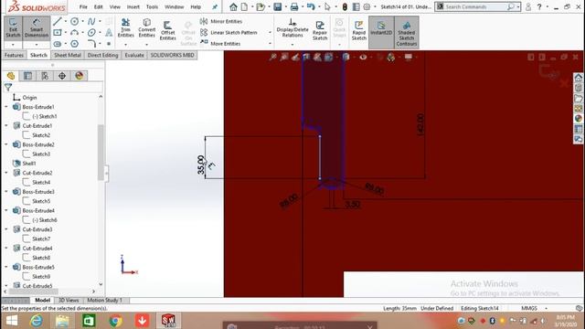This screenshot has width=585, height=329.
Task: Collapse the Cut-Extrude1 feature
Action: pyautogui.click(x=6, y=126)
